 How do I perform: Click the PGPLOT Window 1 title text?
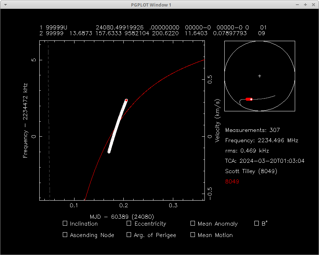coord(151,5)
